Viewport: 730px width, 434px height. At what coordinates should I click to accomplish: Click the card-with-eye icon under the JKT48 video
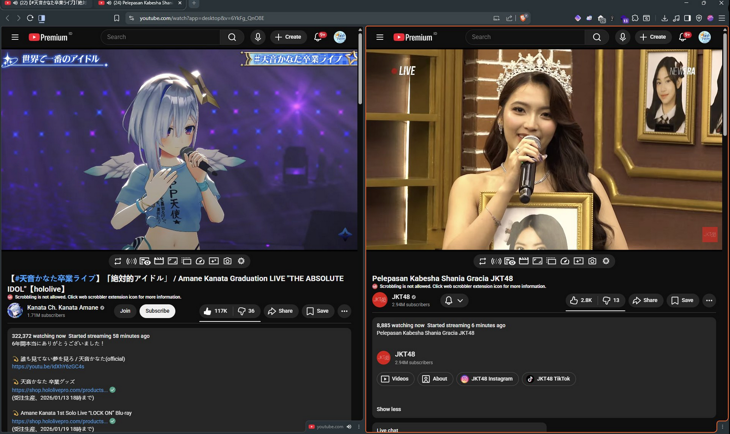pos(510,261)
